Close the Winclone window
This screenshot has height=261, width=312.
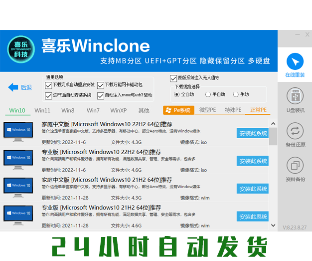308,34
